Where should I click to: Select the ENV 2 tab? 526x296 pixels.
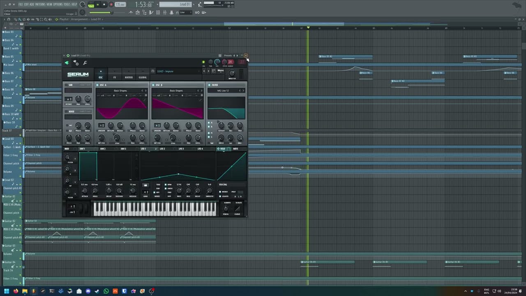pyautogui.click(x=103, y=149)
